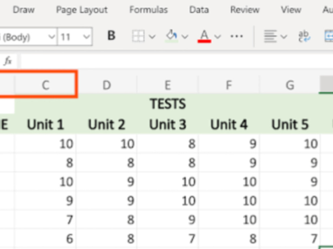Open the View tab
Viewport: 333px width, 249px height.
pos(291,10)
